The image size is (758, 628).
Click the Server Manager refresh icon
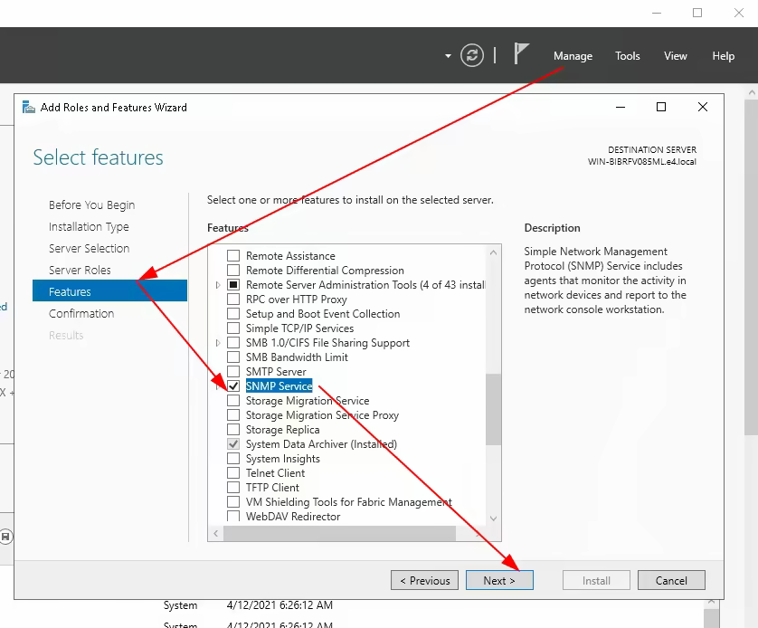point(472,55)
